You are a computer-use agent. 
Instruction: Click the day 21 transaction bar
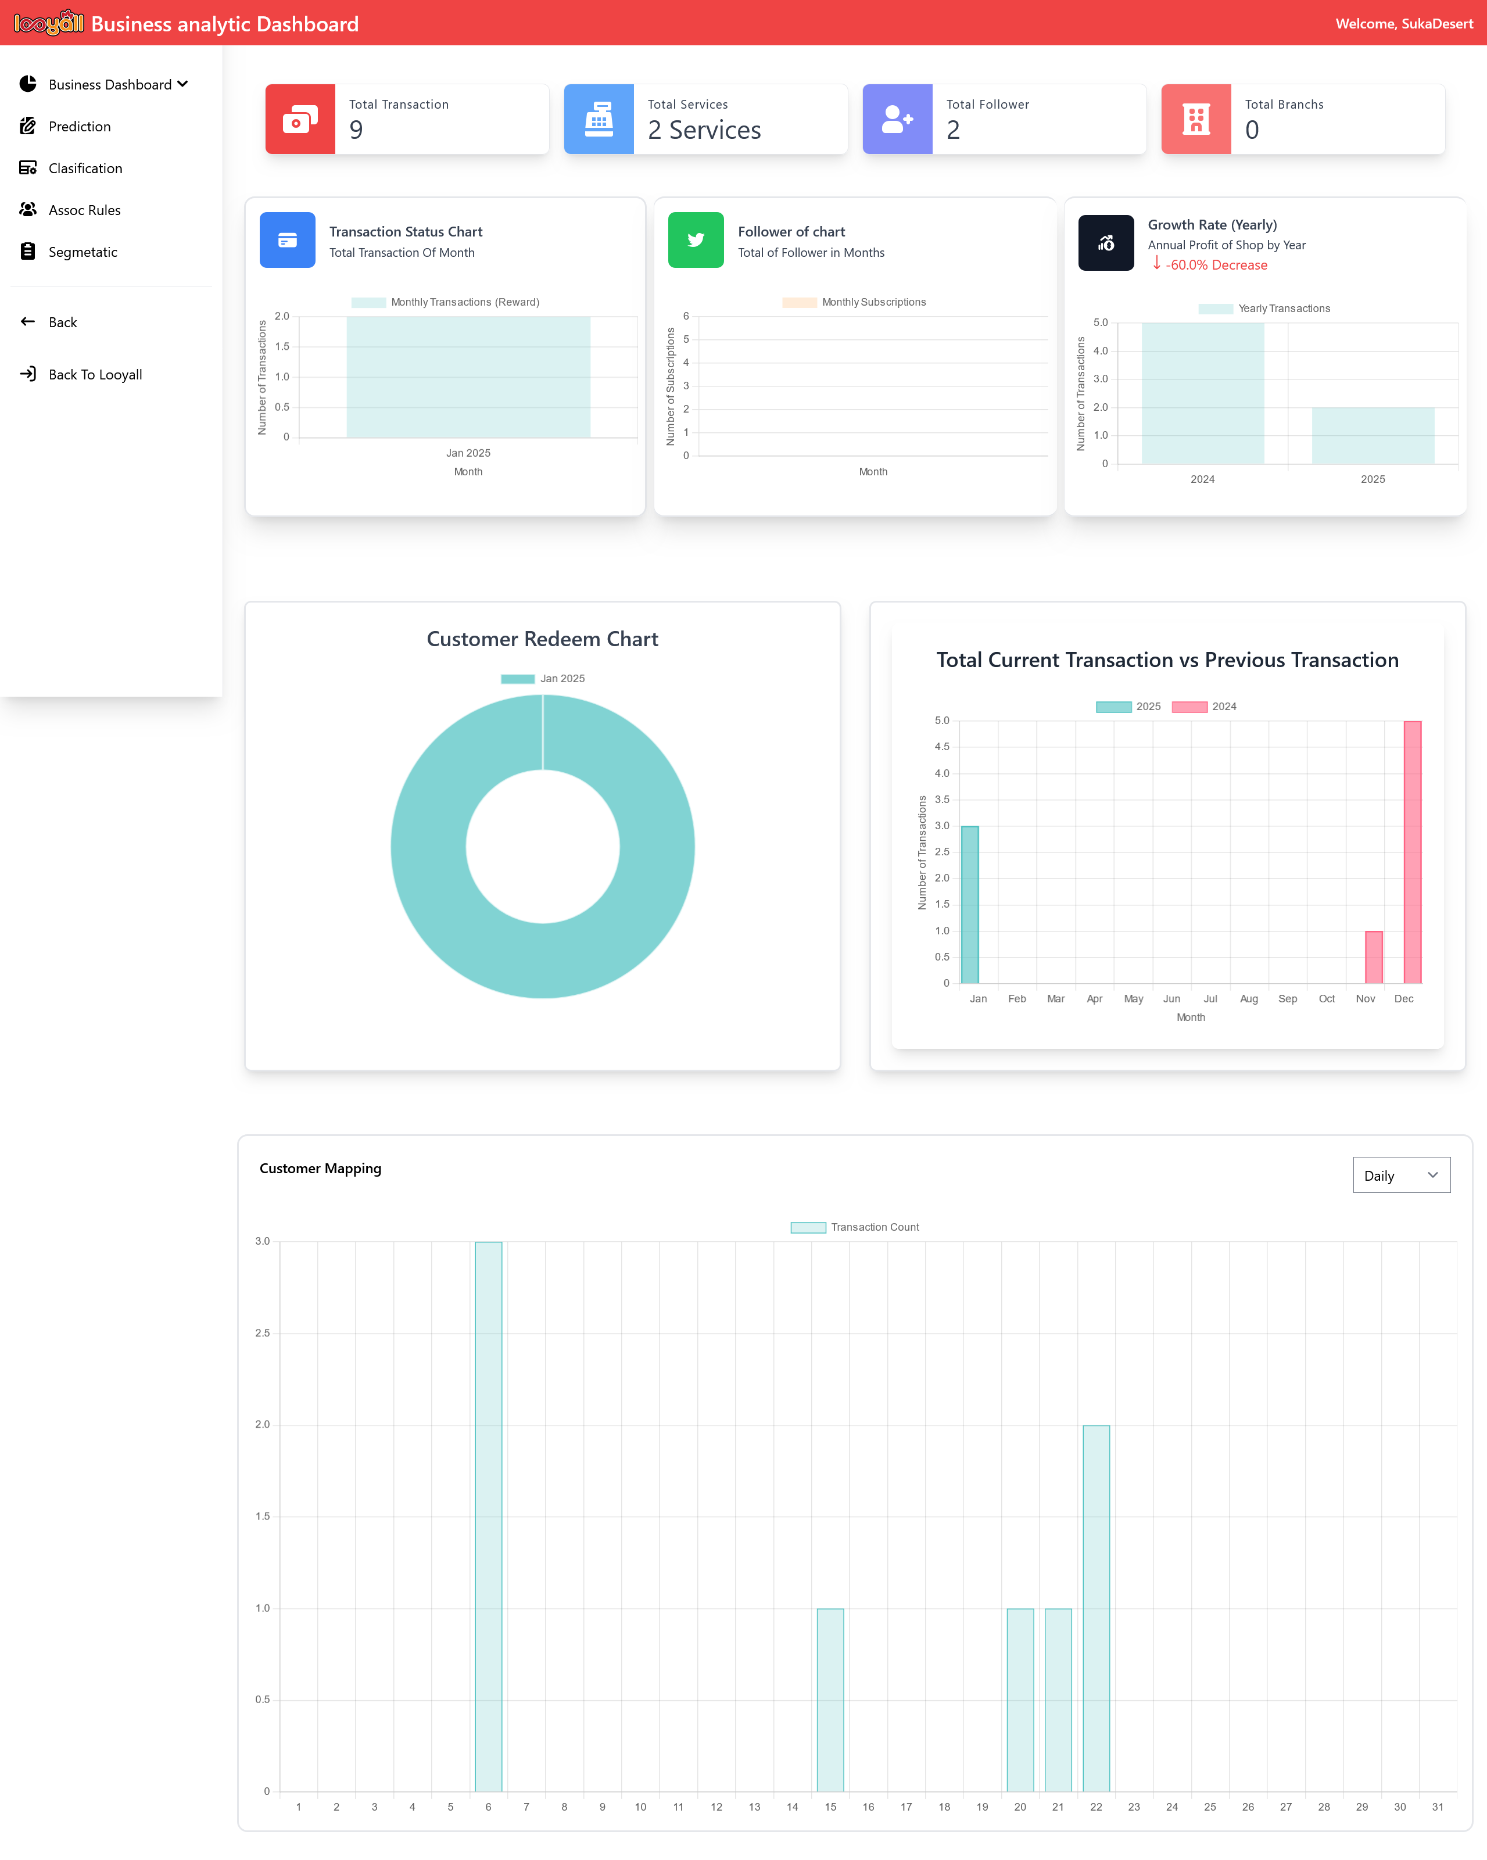click(1058, 1700)
